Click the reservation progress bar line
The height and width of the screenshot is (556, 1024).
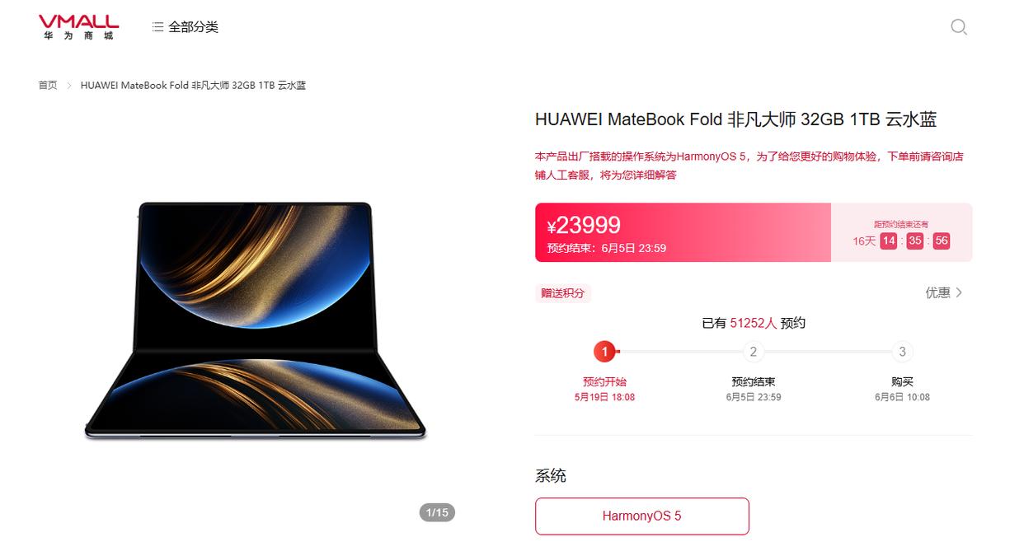(x=753, y=352)
